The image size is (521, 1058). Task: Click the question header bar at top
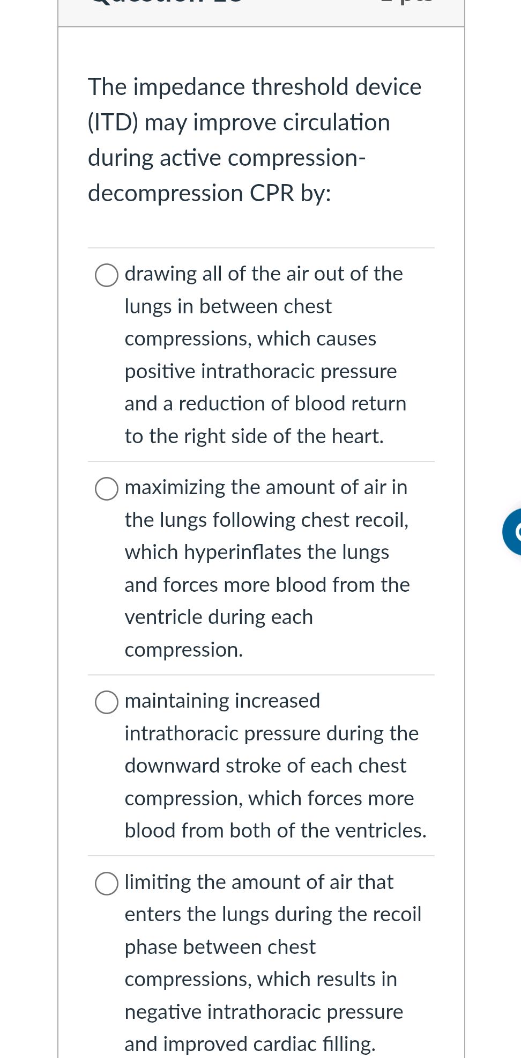tap(261, 11)
